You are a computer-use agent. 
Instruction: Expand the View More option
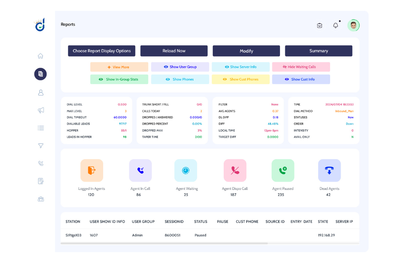coord(119,67)
